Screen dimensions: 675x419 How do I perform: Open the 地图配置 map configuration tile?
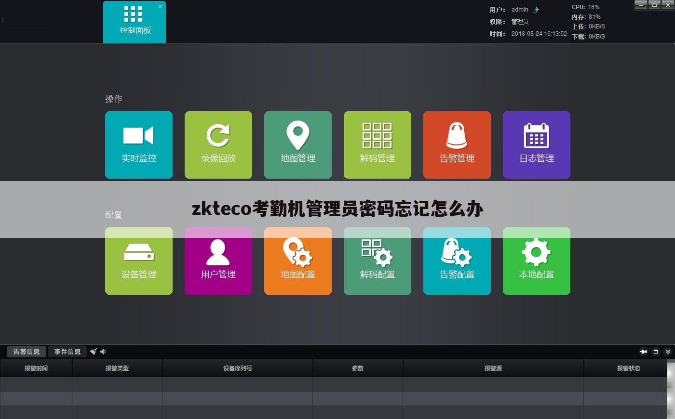tap(298, 261)
